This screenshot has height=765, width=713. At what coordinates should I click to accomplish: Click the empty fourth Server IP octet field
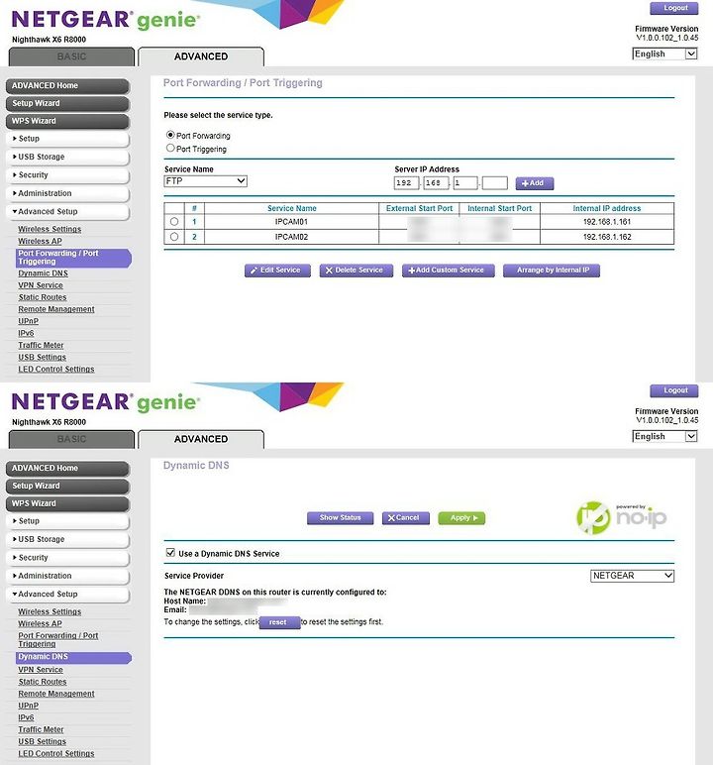pos(495,183)
